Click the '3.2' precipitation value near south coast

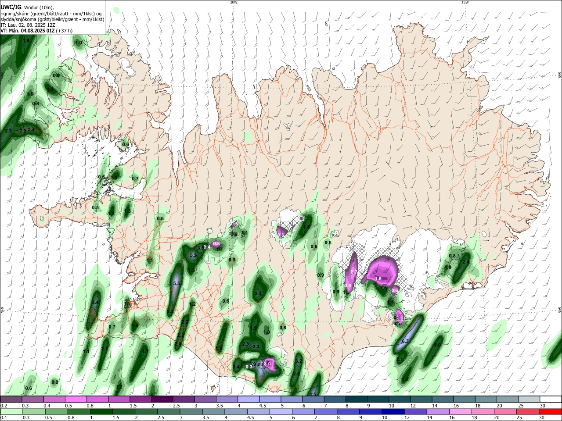click(x=299, y=361)
